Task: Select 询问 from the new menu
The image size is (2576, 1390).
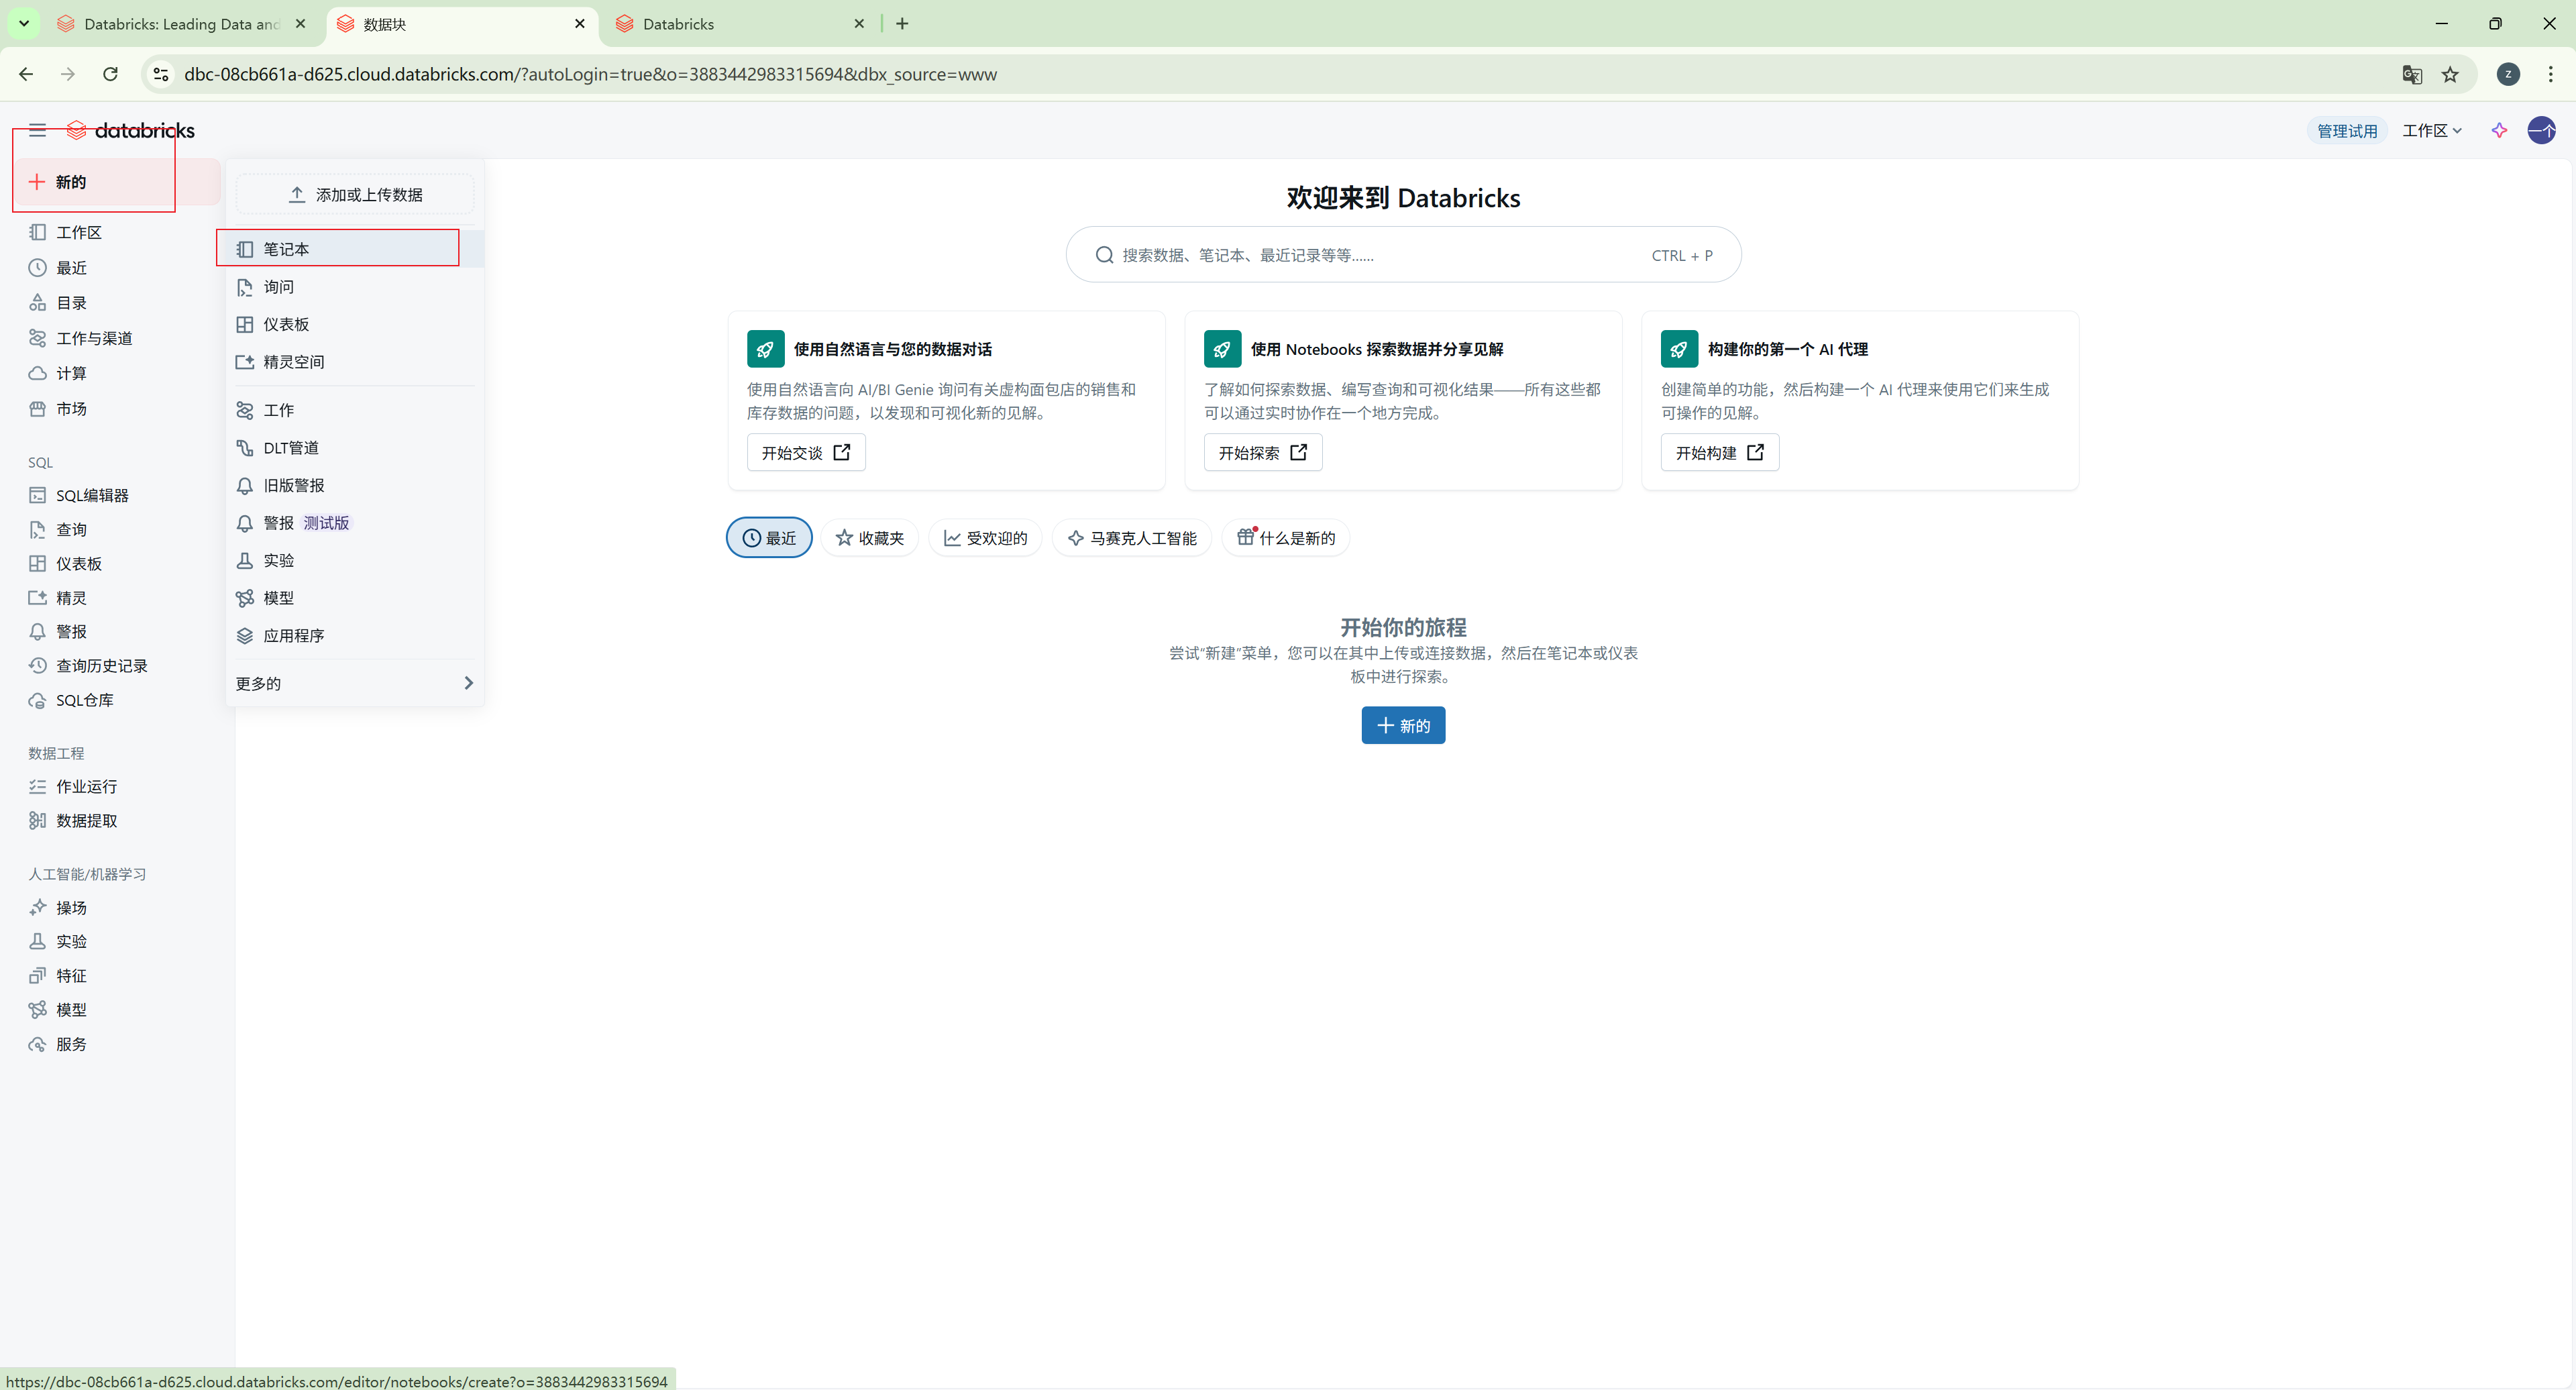Action: (x=355, y=287)
